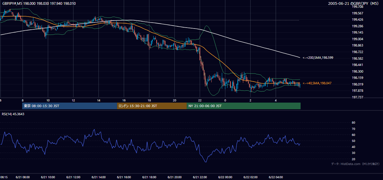Click the NY session bar 21:00-06:00 JST
This screenshot has height=180, width=383.
[x=244, y=106]
